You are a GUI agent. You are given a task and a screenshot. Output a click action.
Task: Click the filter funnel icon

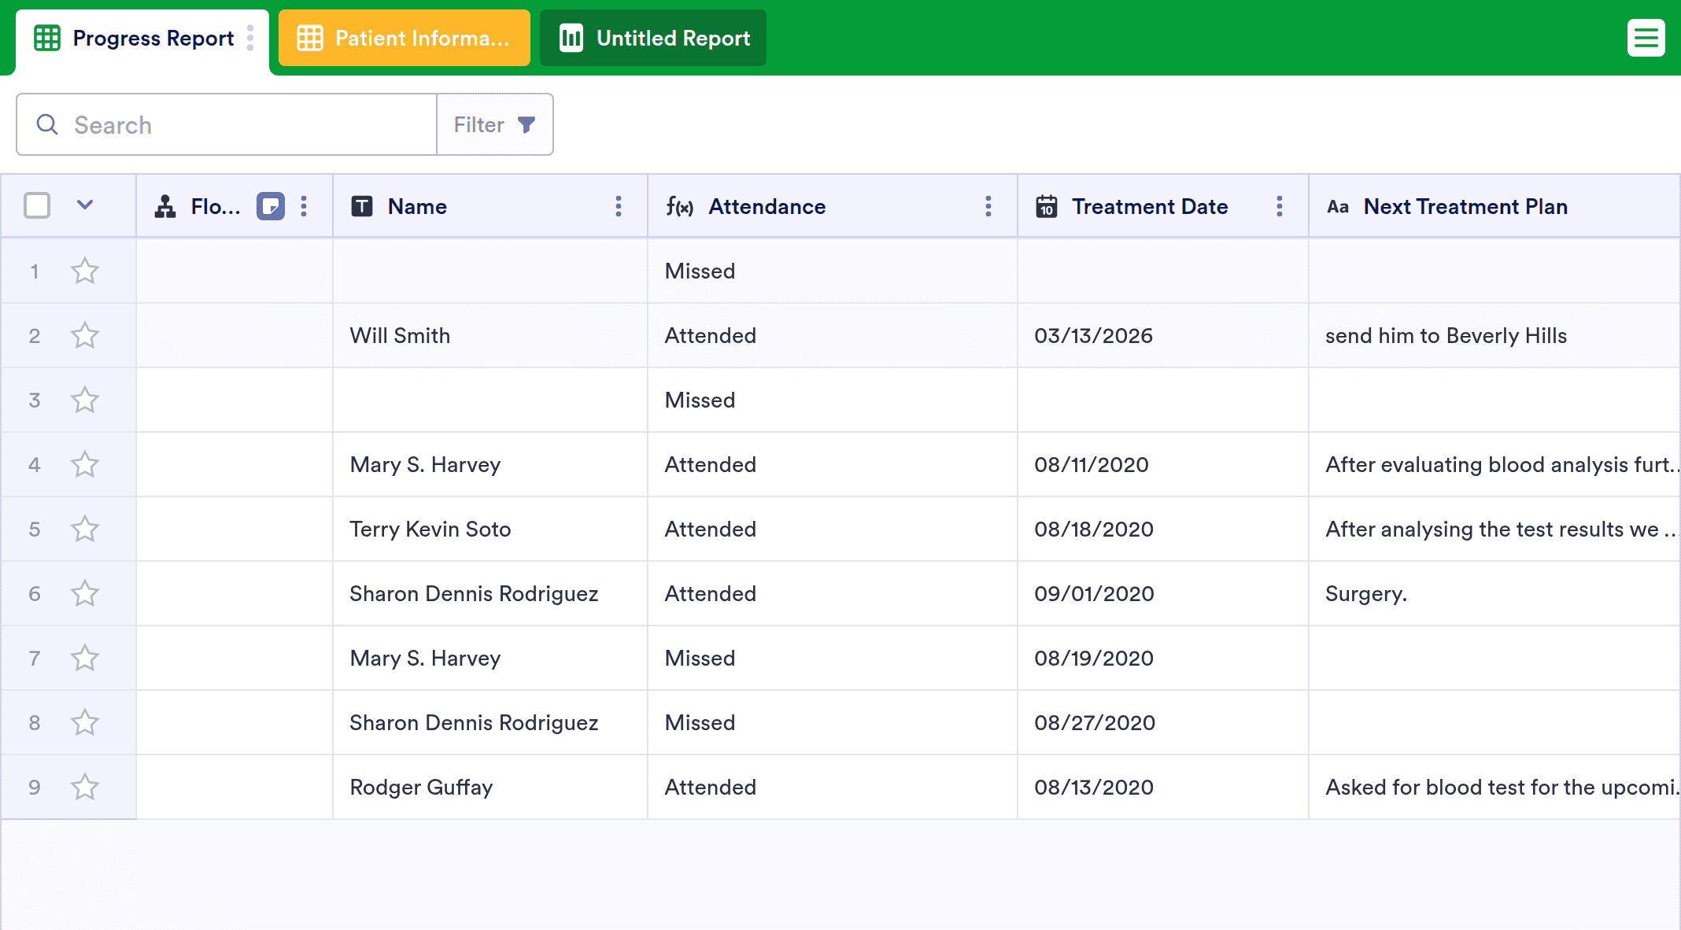coord(526,124)
